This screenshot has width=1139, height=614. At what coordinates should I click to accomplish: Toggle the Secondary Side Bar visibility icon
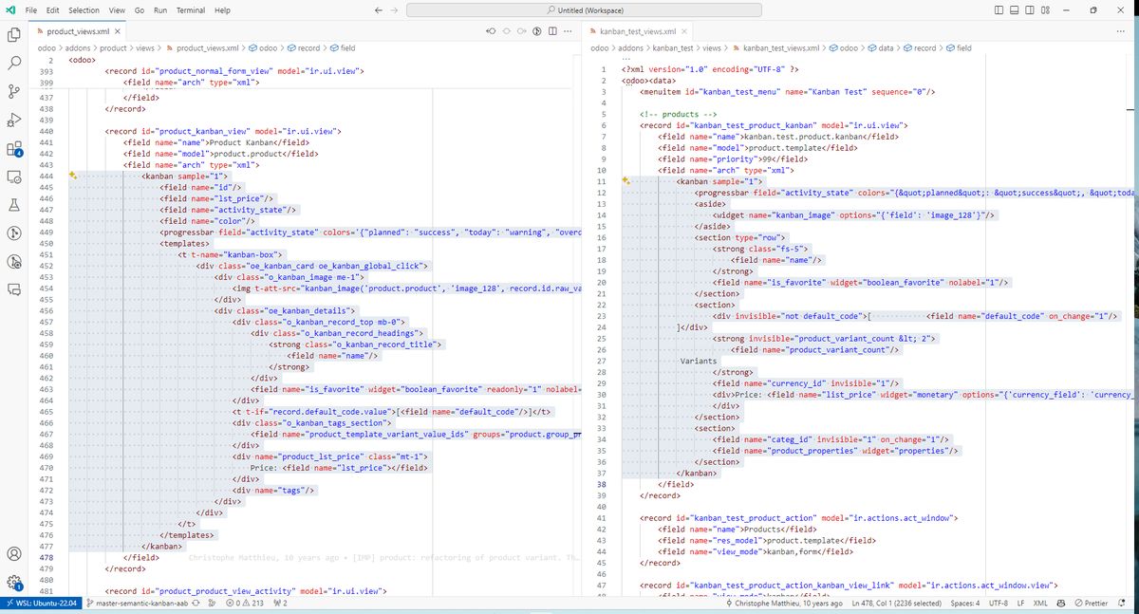1030,9
